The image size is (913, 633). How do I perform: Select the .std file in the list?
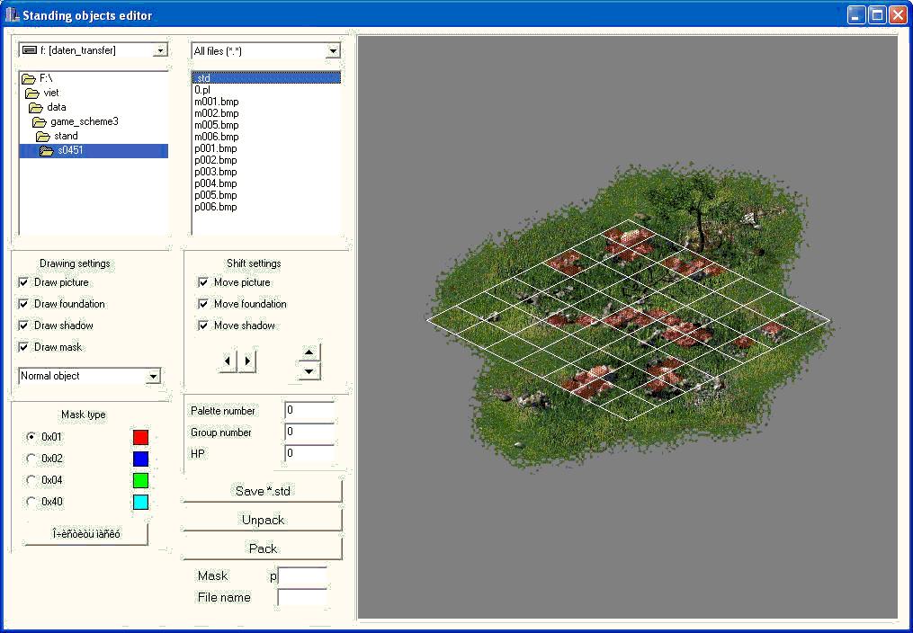coord(266,78)
